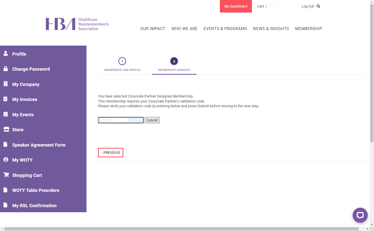Viewport: 374px width, 231px height.
Task: Click the My Dashboard button
Action: (x=236, y=6)
